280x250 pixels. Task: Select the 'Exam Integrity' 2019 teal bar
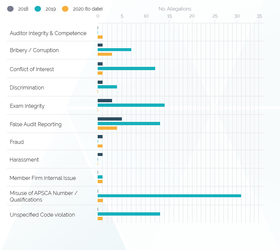pos(131,105)
